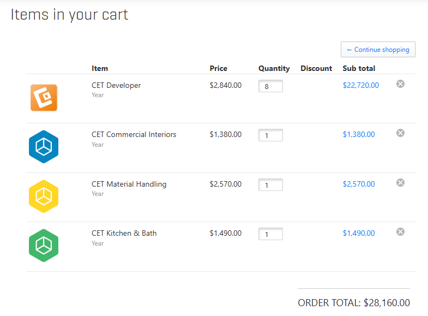
Task: Click the CET Commercial Interiors item name
Action: pos(134,134)
